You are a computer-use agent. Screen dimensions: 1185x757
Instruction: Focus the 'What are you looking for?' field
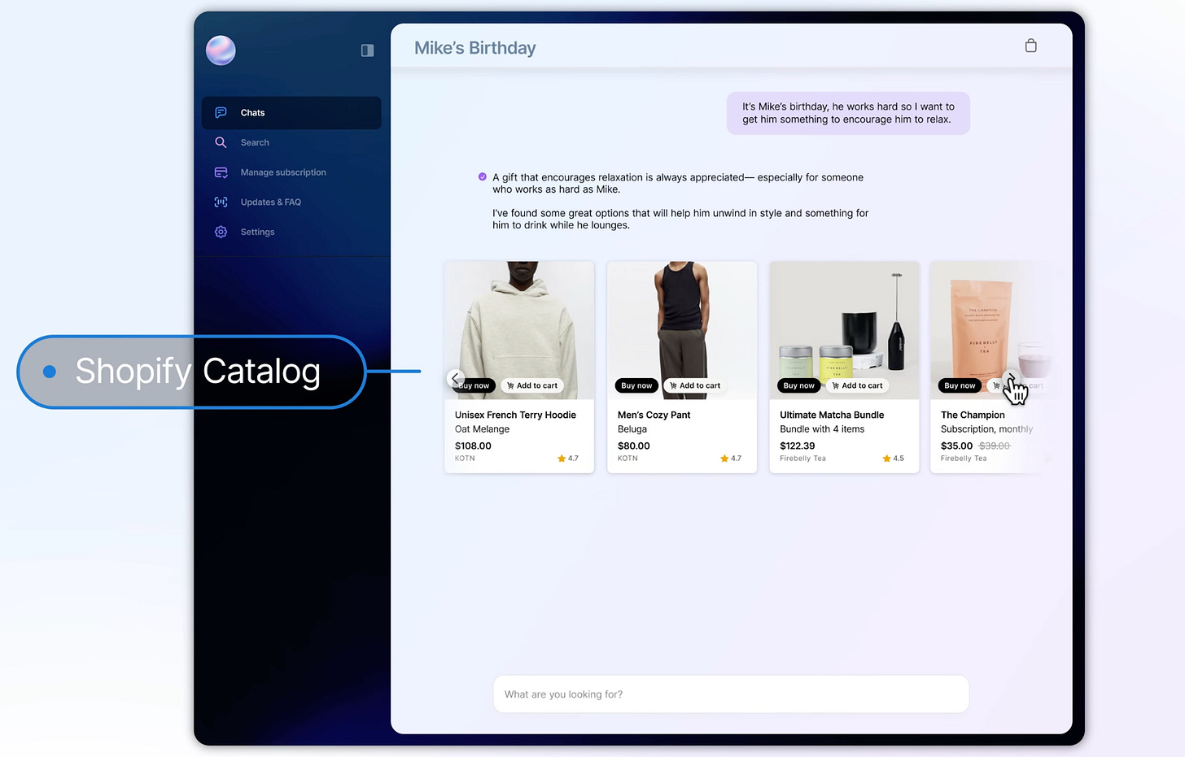731,694
